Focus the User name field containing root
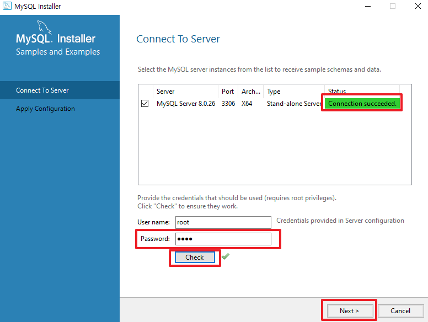Image resolution: width=428 pixels, height=322 pixels. pyautogui.click(x=223, y=222)
